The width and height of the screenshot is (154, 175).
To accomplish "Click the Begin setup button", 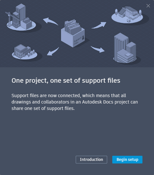I will click(x=127, y=160).
